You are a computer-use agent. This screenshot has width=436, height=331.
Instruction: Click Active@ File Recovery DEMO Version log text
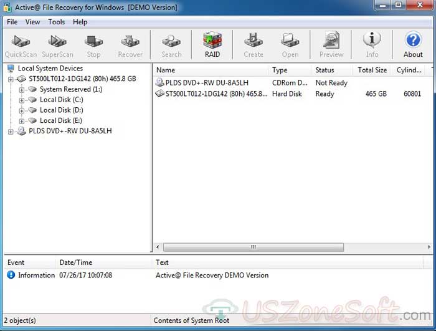pyautogui.click(x=212, y=276)
